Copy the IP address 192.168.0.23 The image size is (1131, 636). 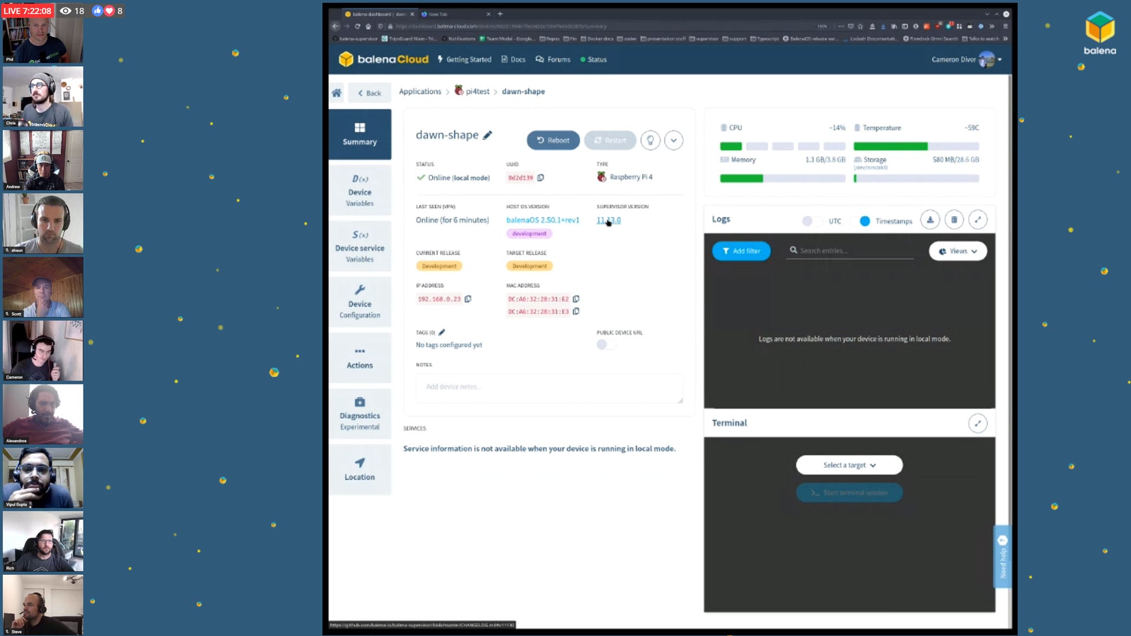point(468,299)
